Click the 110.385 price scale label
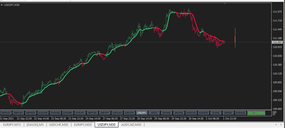The height and width of the screenshot is (128, 285). tap(277, 65)
